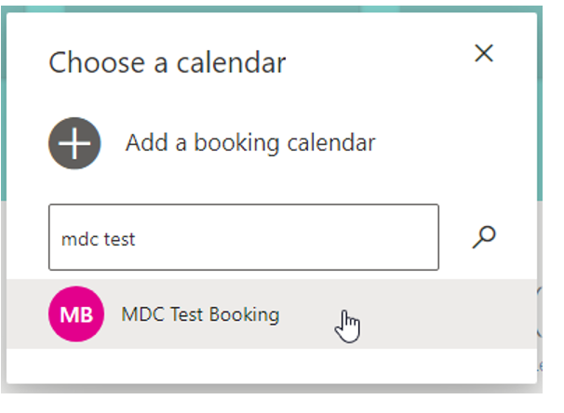Close the Choose a calendar dialog
Screen dimensions: 564x413
(484, 54)
